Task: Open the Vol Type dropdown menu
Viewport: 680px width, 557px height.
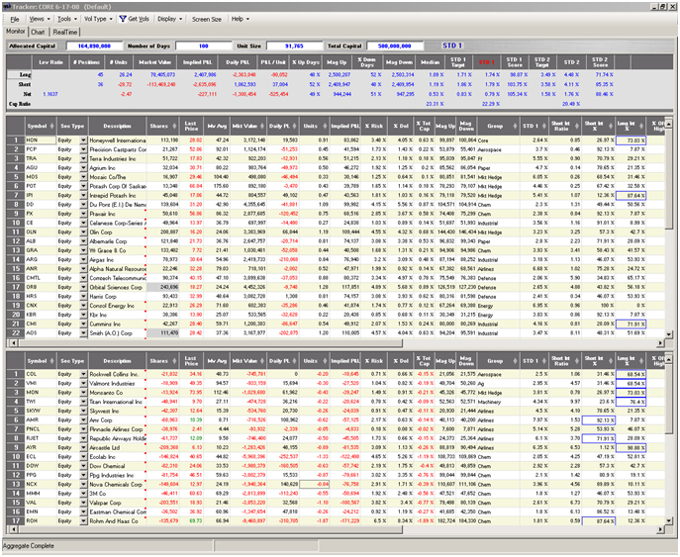Action: pos(98,19)
